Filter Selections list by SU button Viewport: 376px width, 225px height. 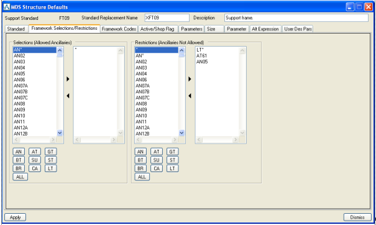35,160
